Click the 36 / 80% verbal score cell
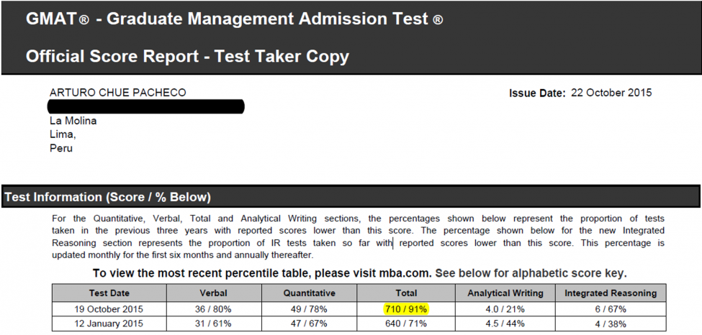Viewport: 702px width, 335px height. [214, 308]
